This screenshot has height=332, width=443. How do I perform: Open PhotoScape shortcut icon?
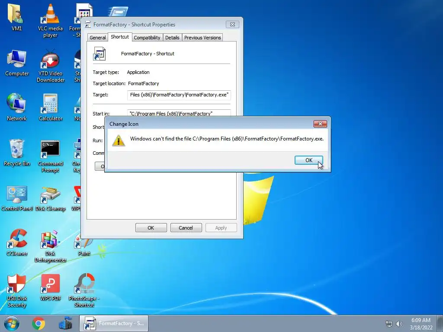click(x=84, y=290)
